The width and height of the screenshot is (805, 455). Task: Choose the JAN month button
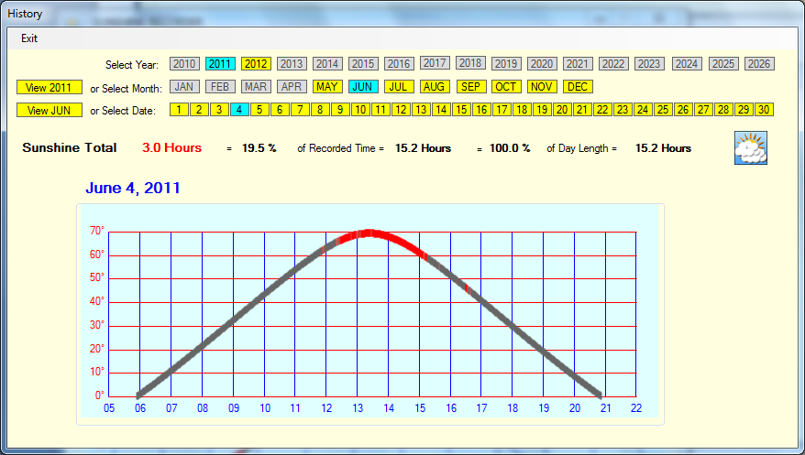[x=184, y=87]
